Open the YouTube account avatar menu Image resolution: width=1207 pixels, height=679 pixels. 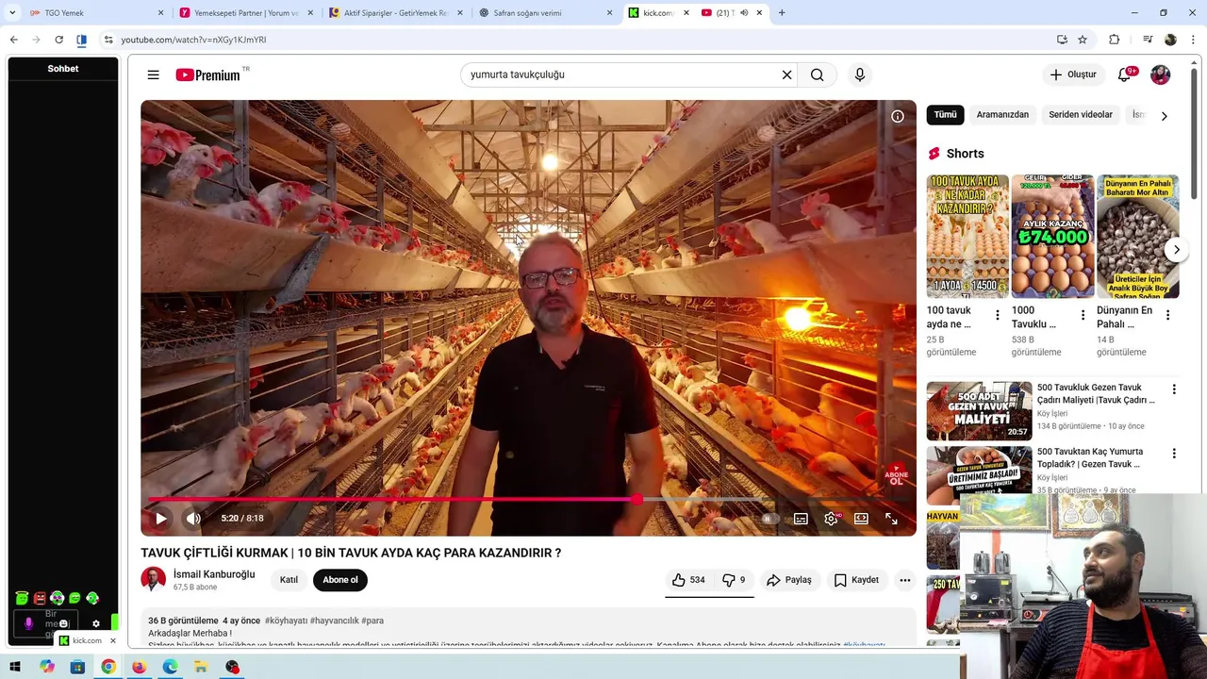pyautogui.click(x=1160, y=75)
